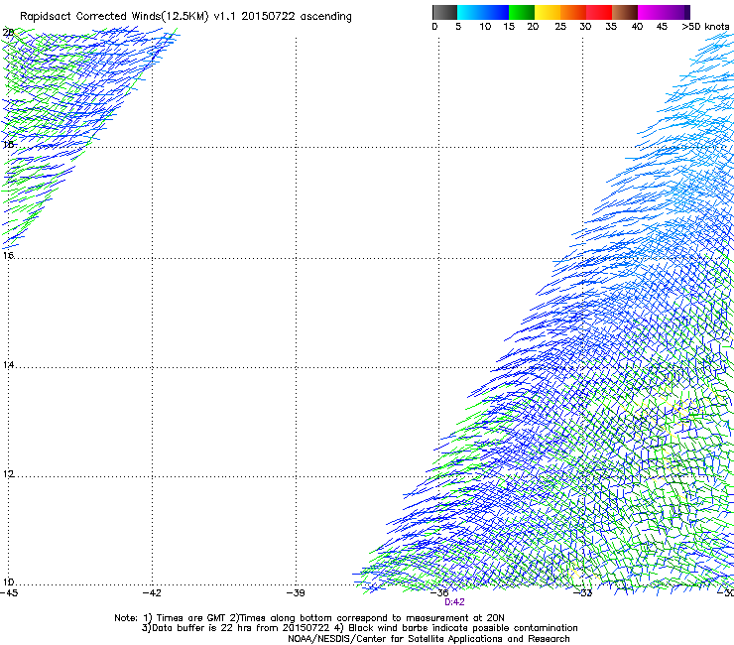The height and width of the screenshot is (645, 734).
Task: Click the yellow 20–25 knots legend swatch
Action: (548, 12)
